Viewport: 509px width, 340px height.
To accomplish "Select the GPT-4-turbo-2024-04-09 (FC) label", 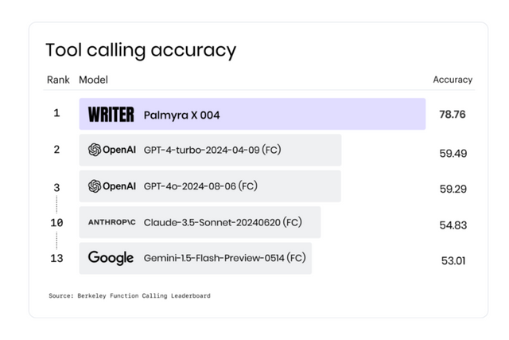I will (x=212, y=150).
